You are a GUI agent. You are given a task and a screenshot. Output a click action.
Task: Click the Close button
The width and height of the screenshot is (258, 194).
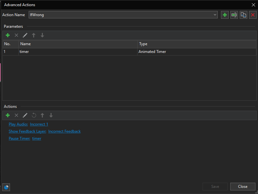[243, 187]
